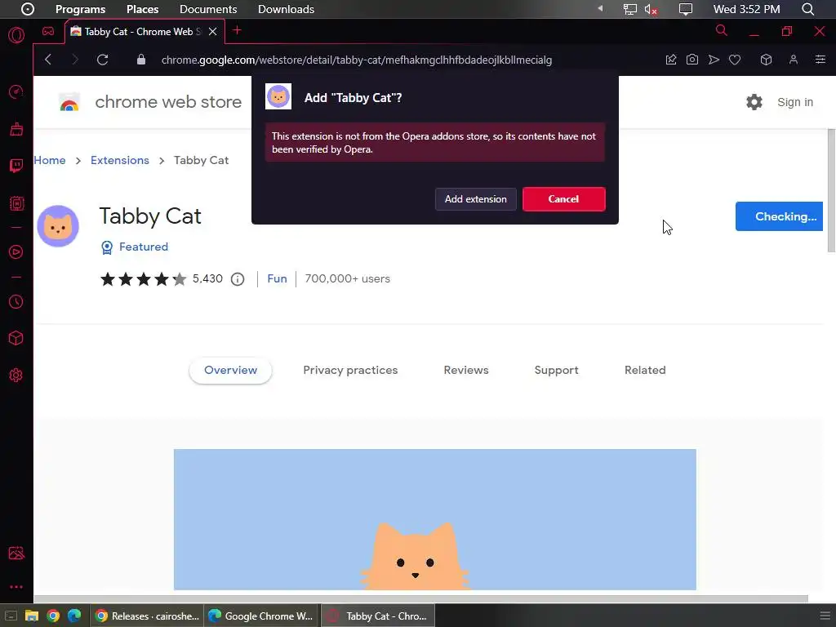Open Chrome Web Store settings gear
Screen dimensions: 836x627
(754, 102)
